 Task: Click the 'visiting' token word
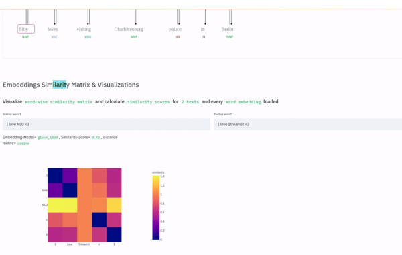click(84, 29)
